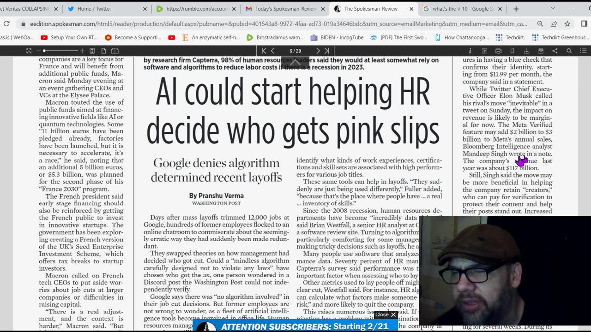Click the zoom-out minus in the reader toolbar
Viewport: 591px width, 332px height.
(x=40, y=51)
